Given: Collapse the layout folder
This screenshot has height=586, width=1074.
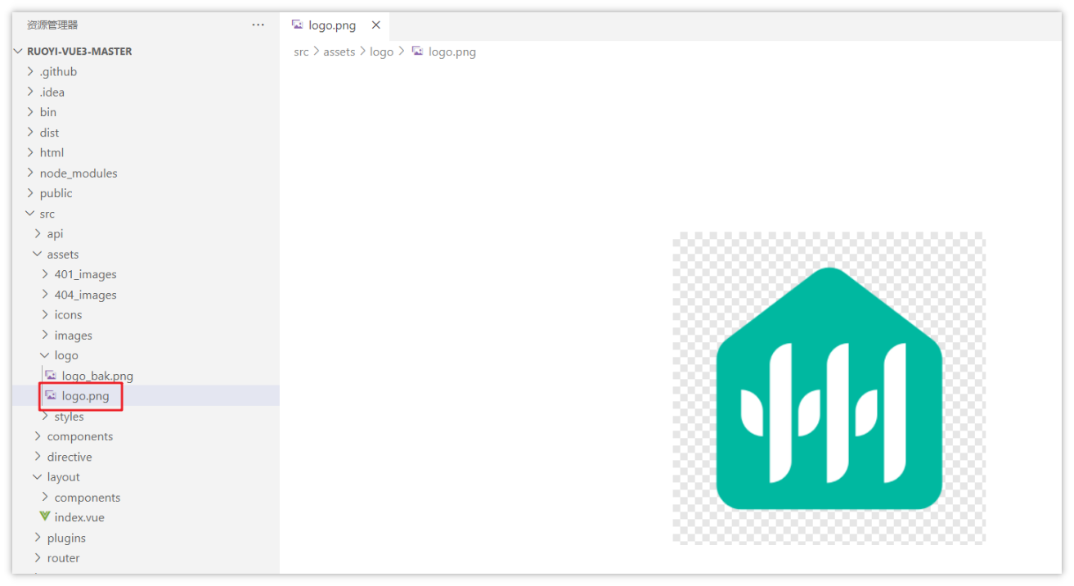Looking at the screenshot, I should [x=38, y=477].
